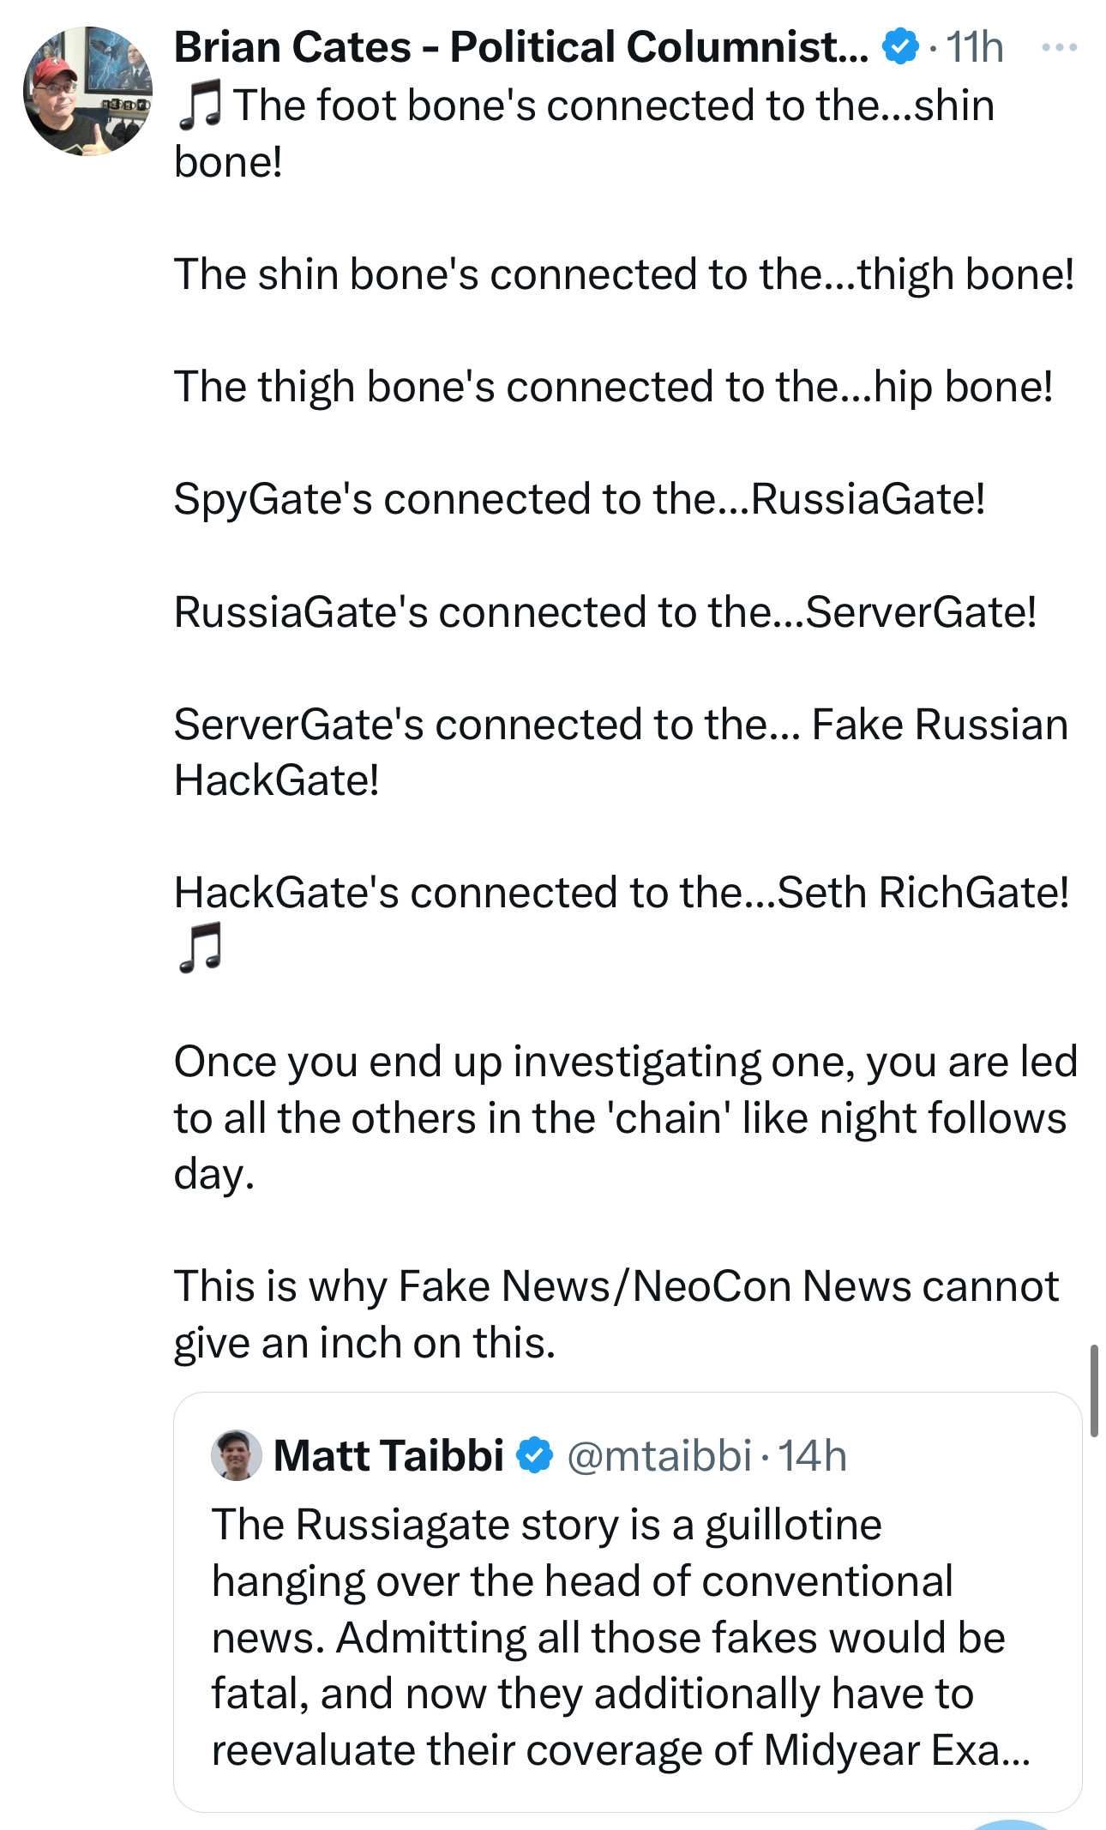
Task: Tap Matt Taibbi's small avatar
Action: click(236, 1454)
